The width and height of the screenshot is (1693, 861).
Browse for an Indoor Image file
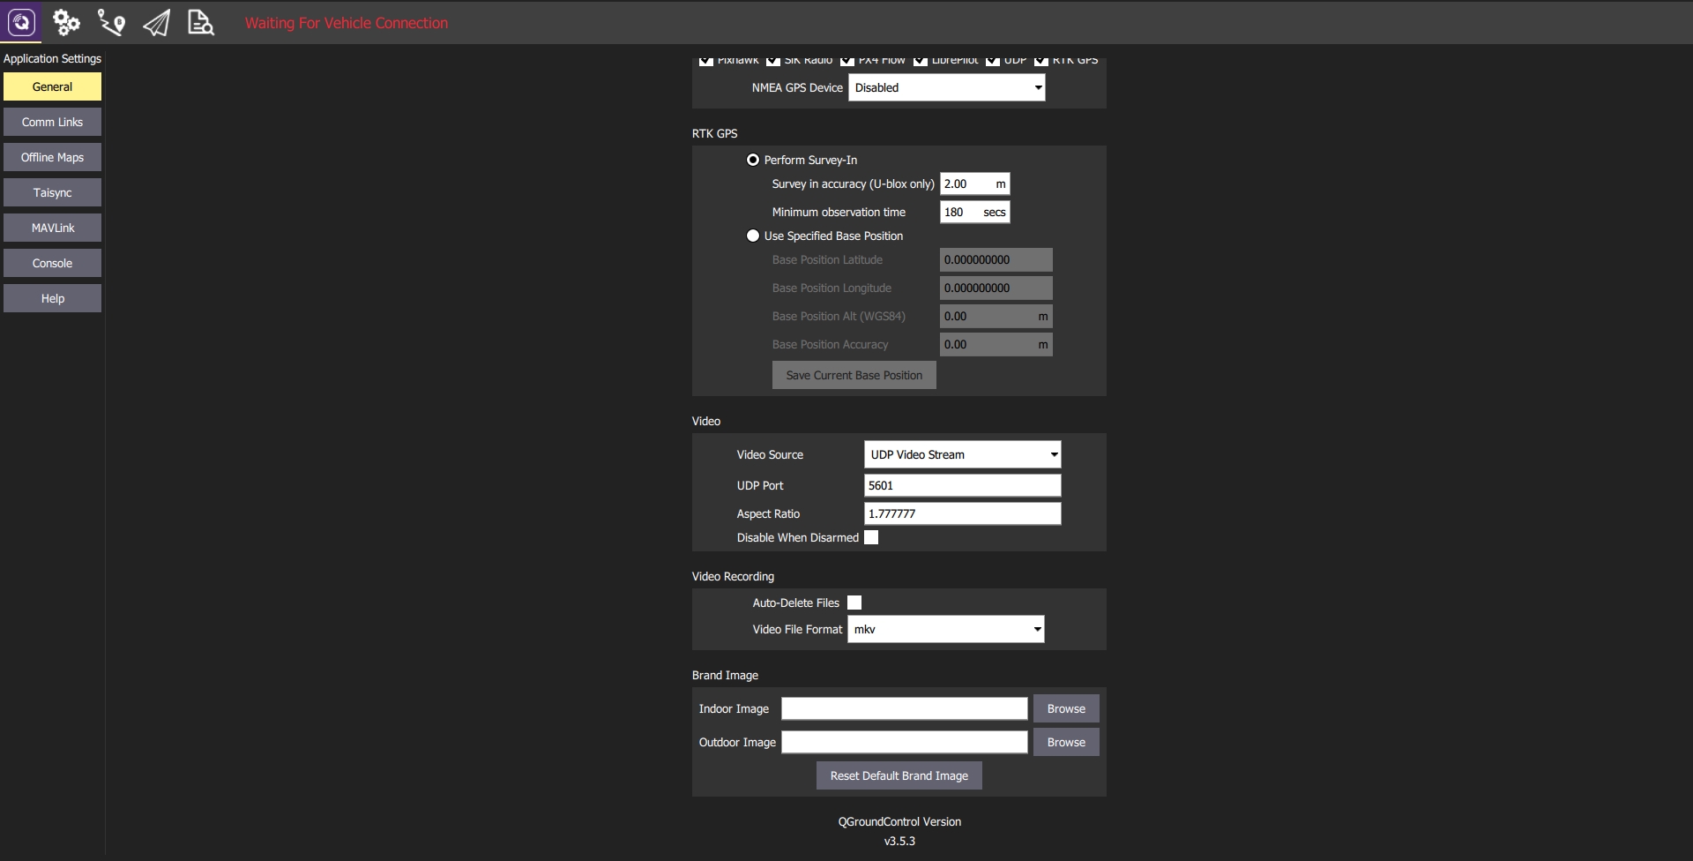click(1065, 708)
